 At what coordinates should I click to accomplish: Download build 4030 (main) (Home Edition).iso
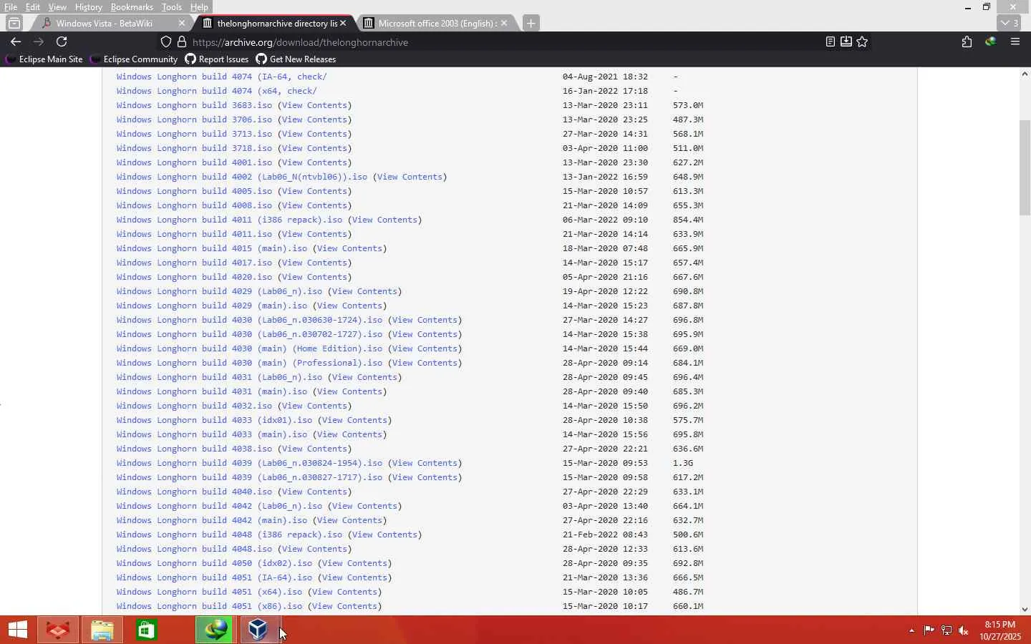click(x=249, y=348)
